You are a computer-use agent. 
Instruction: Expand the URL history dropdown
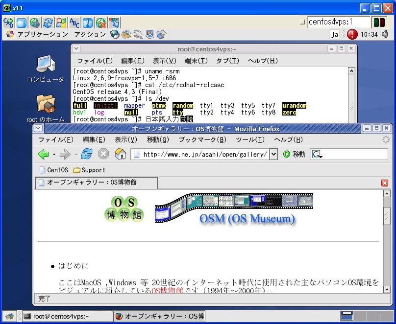click(x=273, y=154)
